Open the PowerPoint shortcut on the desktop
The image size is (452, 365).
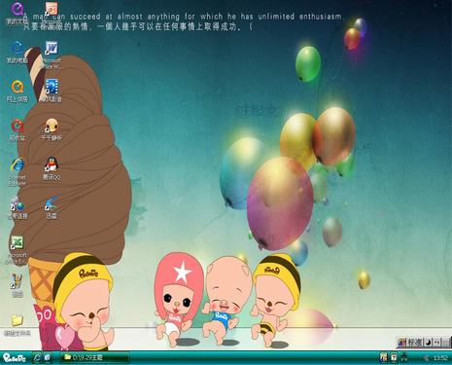pos(52,13)
